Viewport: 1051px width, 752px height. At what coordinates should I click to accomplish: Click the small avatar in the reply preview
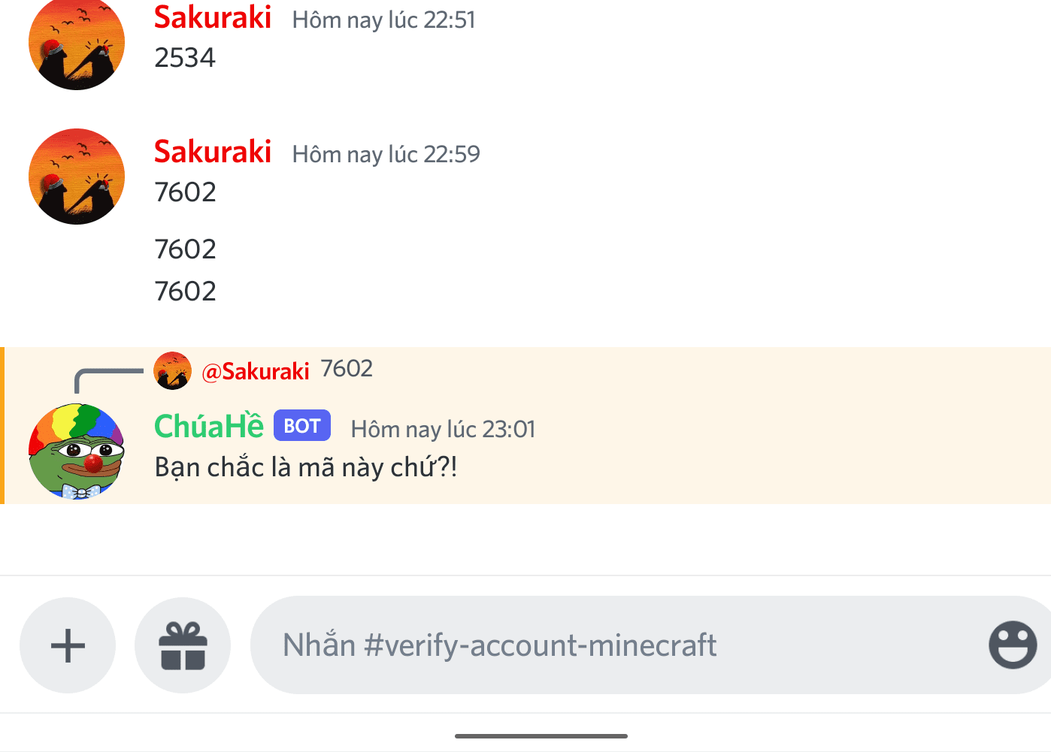172,370
